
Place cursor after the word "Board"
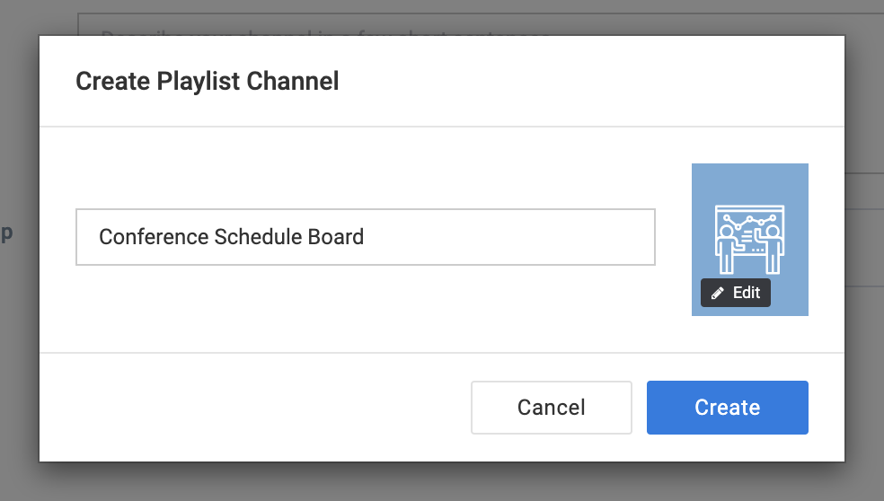pyautogui.click(x=365, y=237)
